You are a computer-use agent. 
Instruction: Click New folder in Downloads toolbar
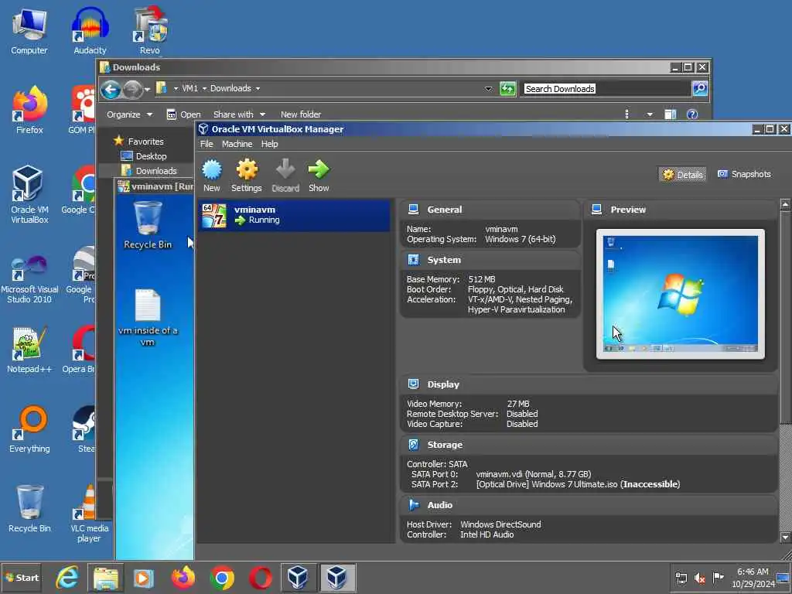pos(301,114)
